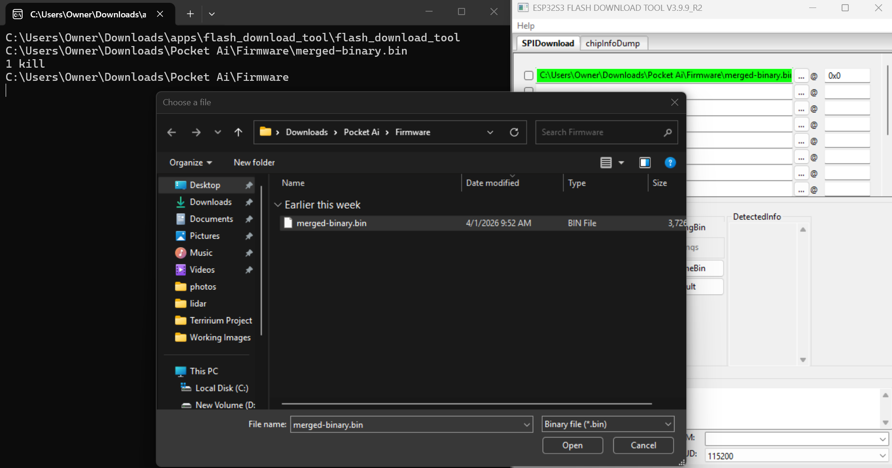Open the Help menu in flash tool
This screenshot has width=892, height=468.
tap(526, 26)
